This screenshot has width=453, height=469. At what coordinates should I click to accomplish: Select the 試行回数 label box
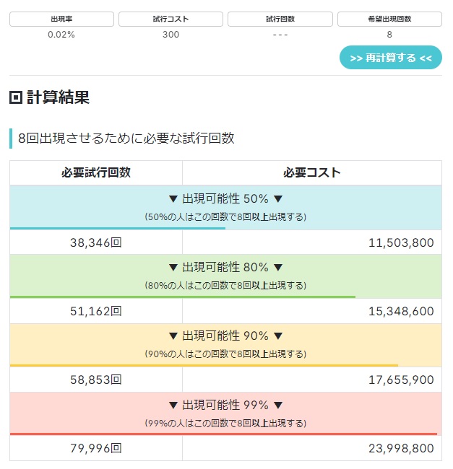(280, 19)
